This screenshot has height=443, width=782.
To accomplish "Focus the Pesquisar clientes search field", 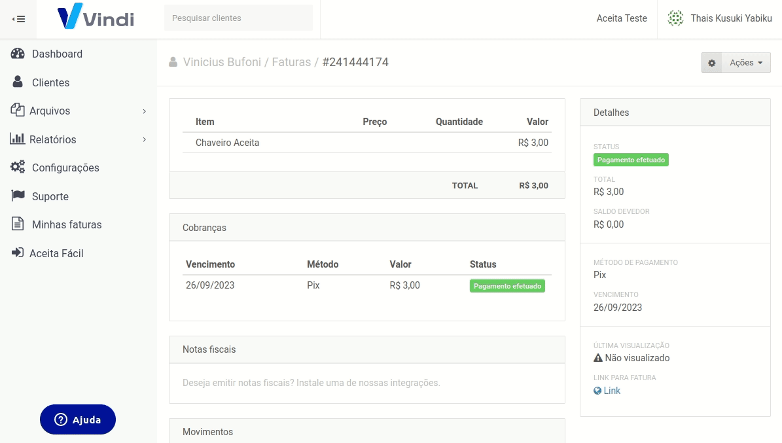I will (x=238, y=18).
